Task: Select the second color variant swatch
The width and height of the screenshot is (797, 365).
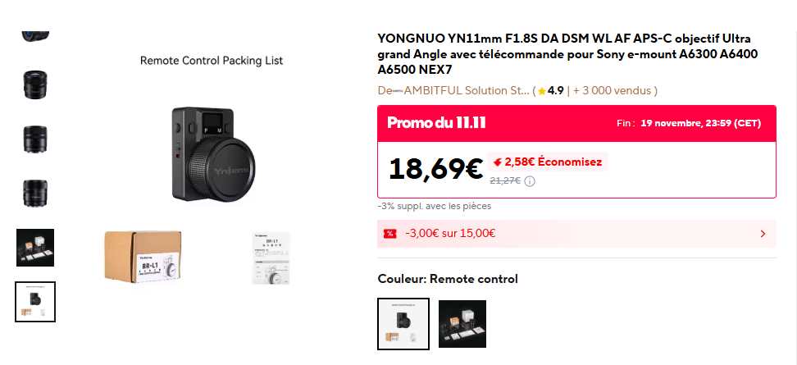Action: 462,322
